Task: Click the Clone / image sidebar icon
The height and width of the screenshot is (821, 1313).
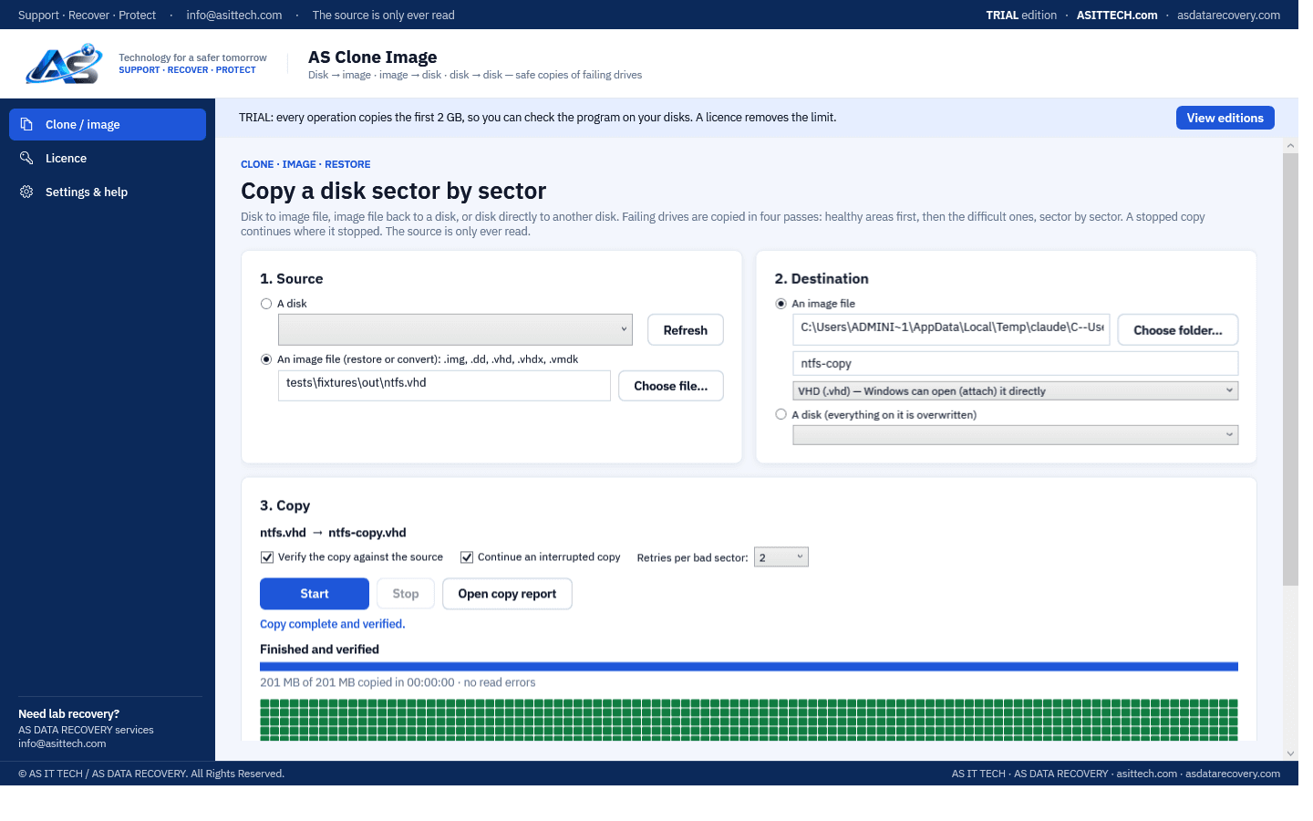Action: 26,124
